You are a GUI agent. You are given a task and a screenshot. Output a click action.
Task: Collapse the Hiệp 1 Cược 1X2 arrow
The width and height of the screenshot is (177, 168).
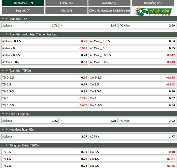tap(3, 114)
